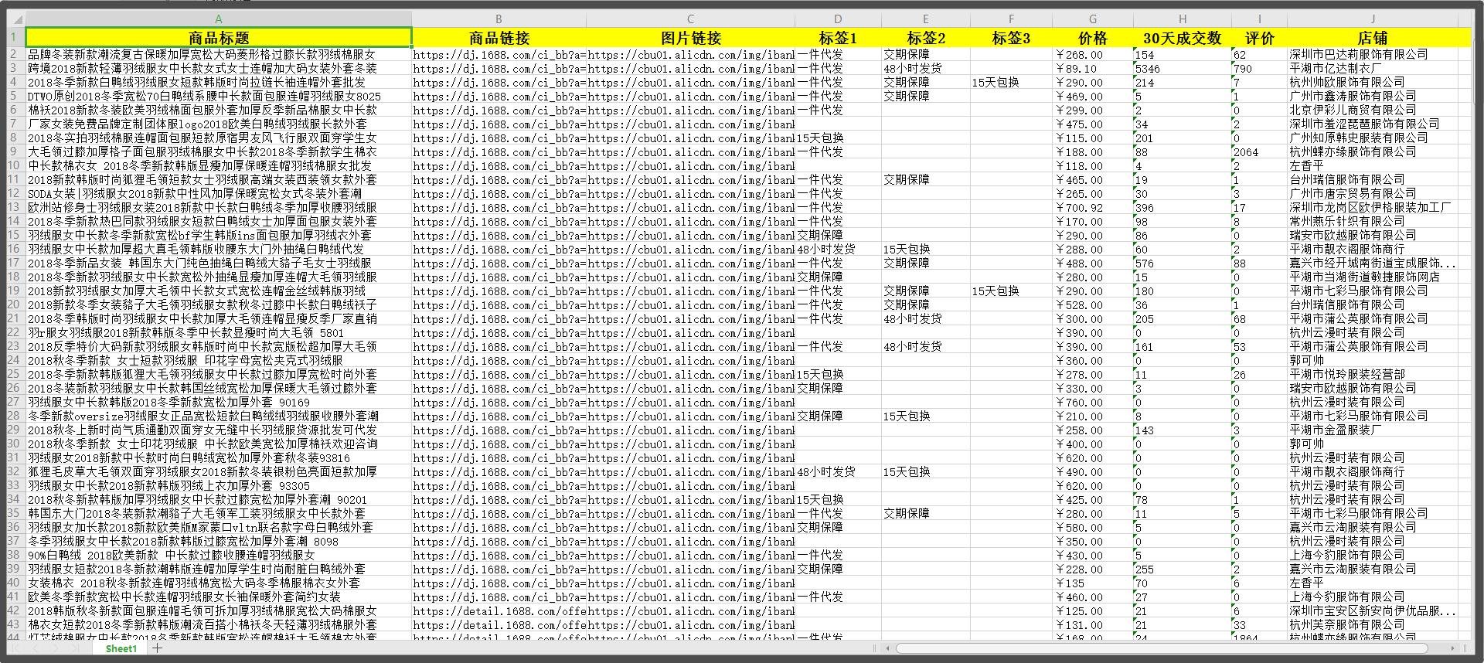1484x663 pixels.
Task: Click the review count cell 790
Action: pos(1259,68)
